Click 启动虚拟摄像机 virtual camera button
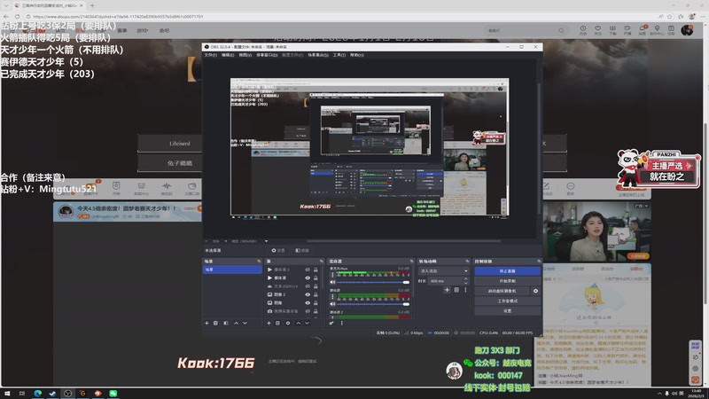 pyautogui.click(x=503, y=291)
